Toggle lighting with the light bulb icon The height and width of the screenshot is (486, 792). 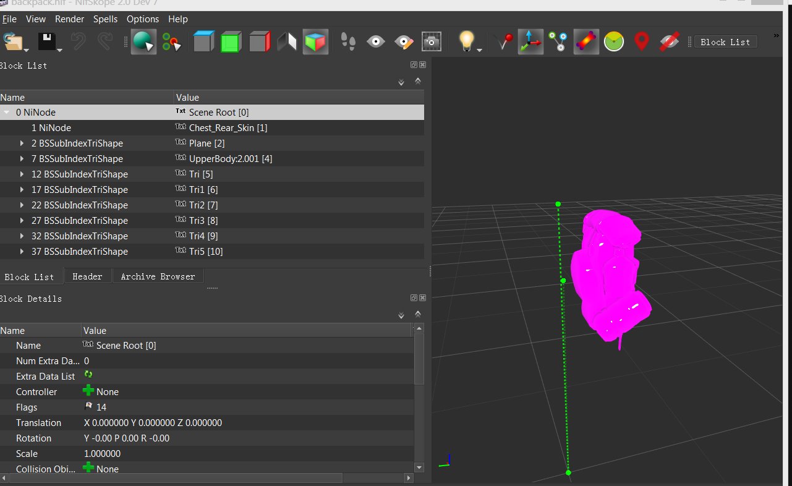point(467,41)
